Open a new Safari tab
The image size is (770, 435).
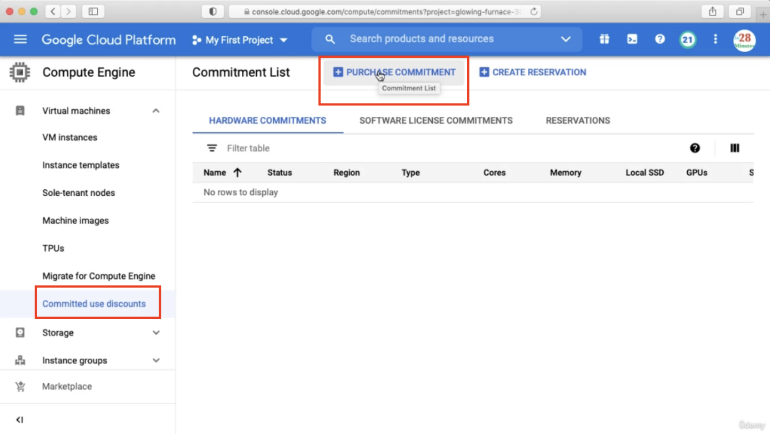[763, 15]
